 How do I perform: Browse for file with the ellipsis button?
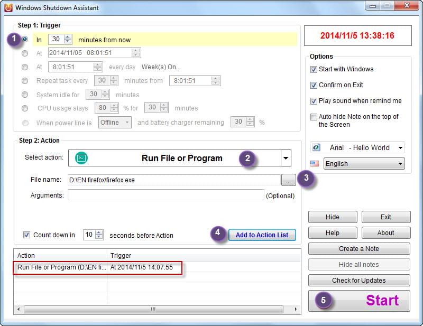288,180
